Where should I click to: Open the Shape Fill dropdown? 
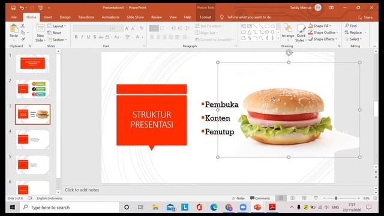click(320, 26)
